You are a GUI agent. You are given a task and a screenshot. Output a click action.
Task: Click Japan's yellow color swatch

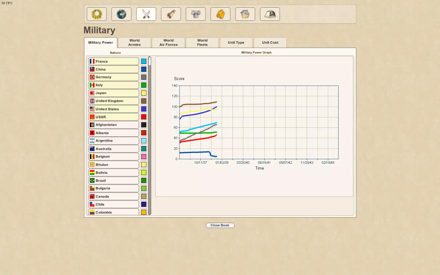[144, 93]
